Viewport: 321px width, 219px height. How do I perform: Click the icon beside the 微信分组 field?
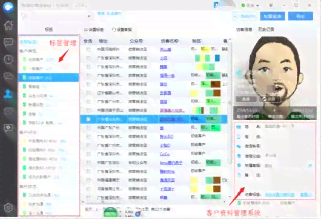(x=239, y=156)
